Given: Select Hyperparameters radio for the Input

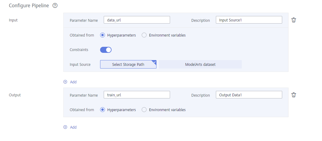Looking at the screenshot, I should click(x=103, y=35).
